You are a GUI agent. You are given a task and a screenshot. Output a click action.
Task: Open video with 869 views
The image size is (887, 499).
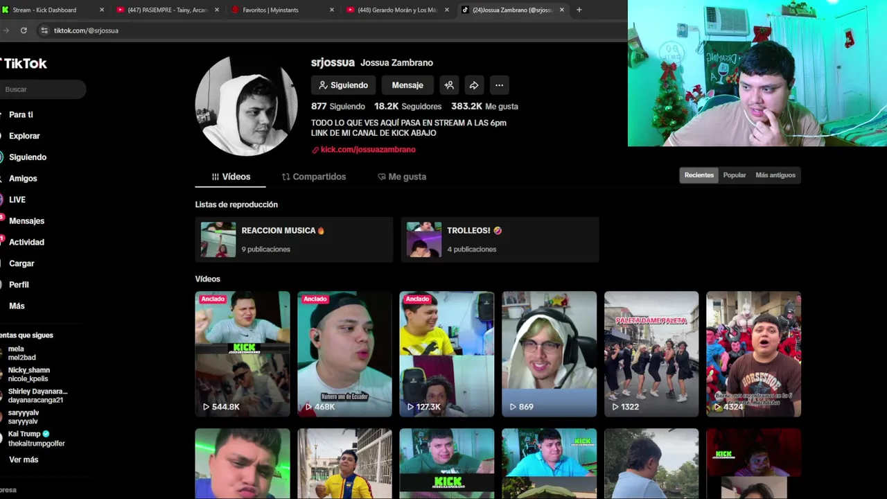point(549,354)
